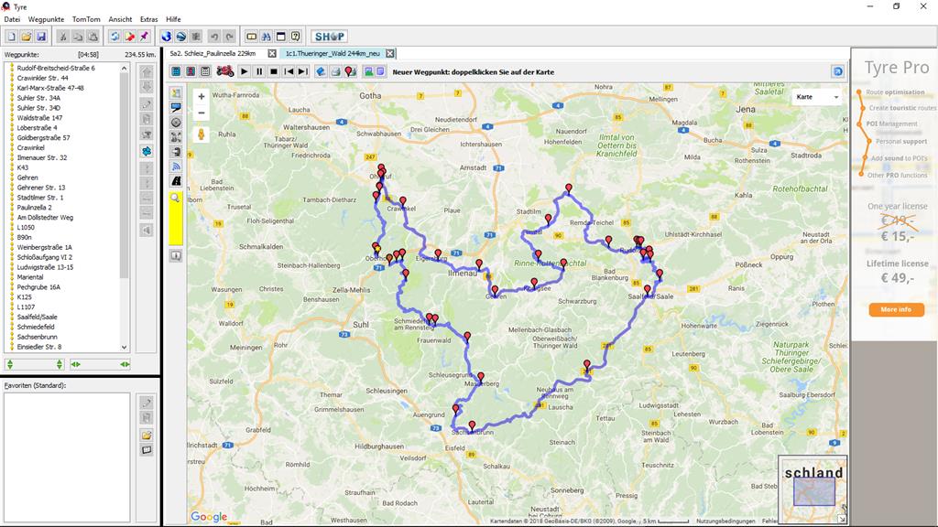
Task: Click the redo arrow icon
Action: [229, 37]
